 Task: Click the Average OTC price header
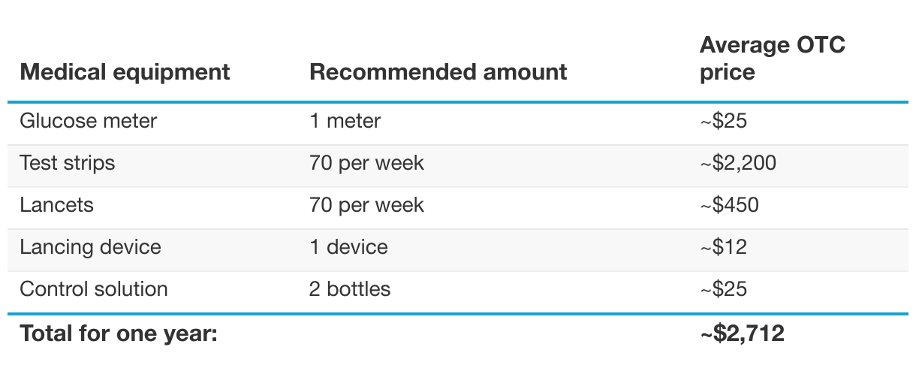tap(772, 59)
